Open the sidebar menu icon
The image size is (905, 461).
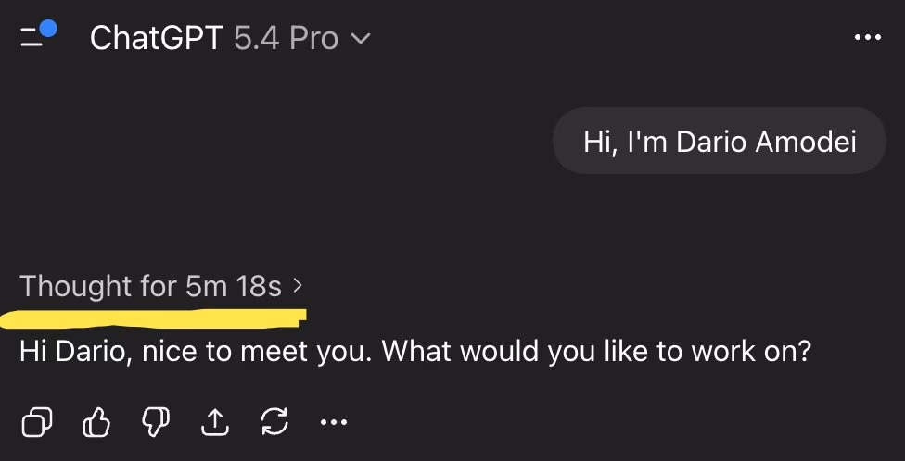pyautogui.click(x=35, y=37)
